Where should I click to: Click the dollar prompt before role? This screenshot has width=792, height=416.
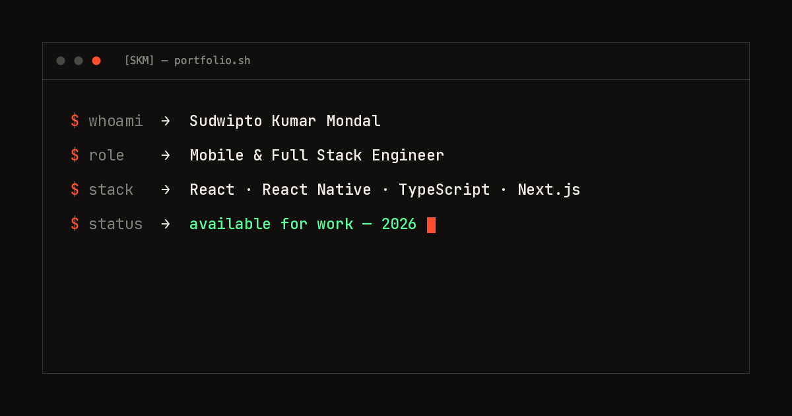tap(75, 155)
